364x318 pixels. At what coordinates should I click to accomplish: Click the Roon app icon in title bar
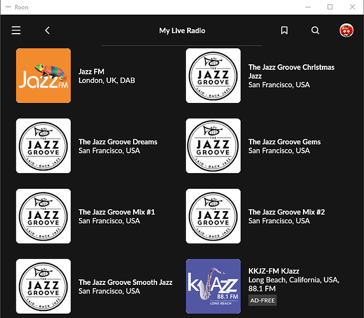point(8,7)
